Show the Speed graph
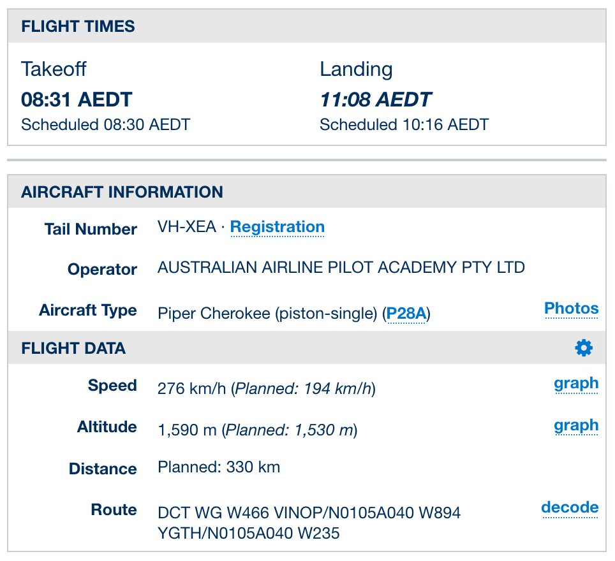This screenshot has width=615, height=561. point(575,384)
